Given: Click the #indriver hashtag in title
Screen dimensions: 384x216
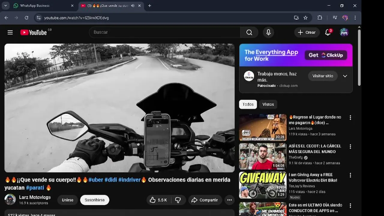Looking at the screenshot, I should coord(130,180).
